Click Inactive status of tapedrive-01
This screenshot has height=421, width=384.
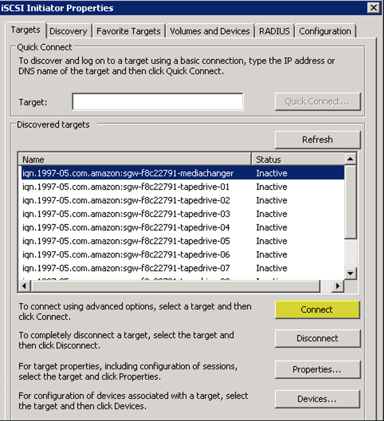(x=272, y=187)
